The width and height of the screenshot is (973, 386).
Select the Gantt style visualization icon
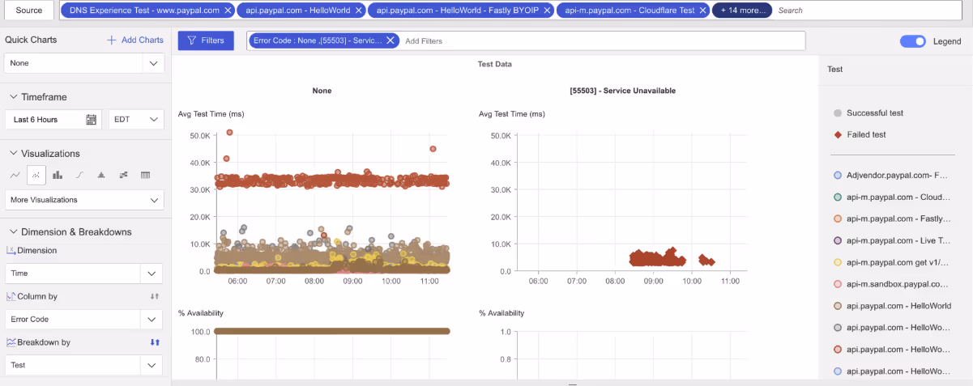pyautogui.click(x=123, y=175)
